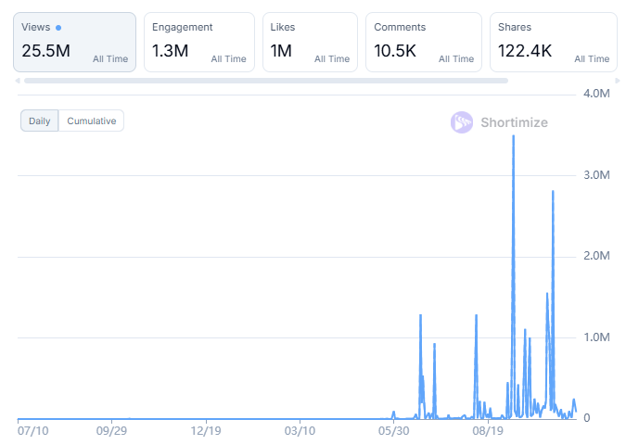626x445 pixels.
Task: Click the horizontal scrollbar under metric cards
Action: click(265, 81)
